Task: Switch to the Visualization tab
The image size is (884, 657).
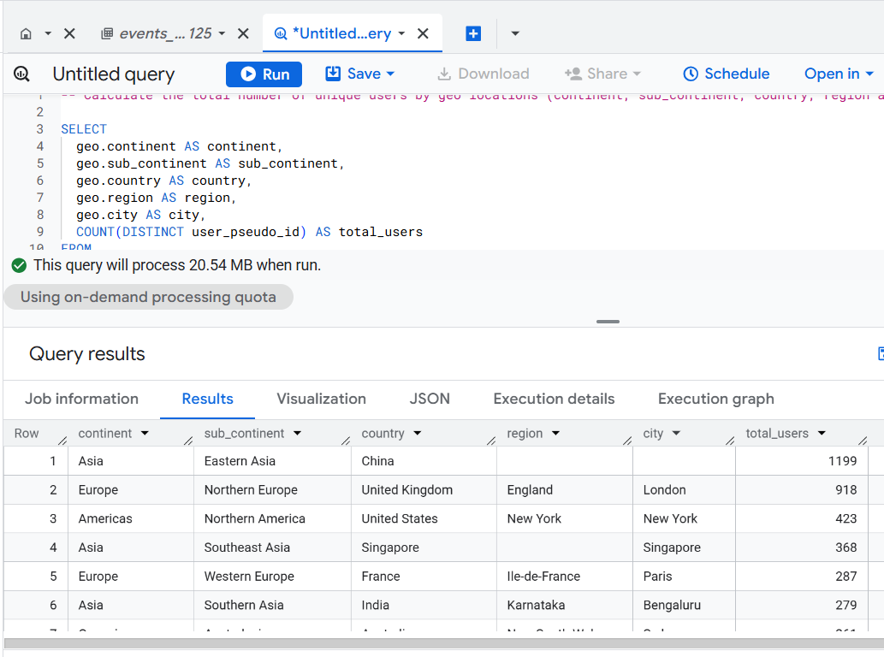Action: point(321,399)
